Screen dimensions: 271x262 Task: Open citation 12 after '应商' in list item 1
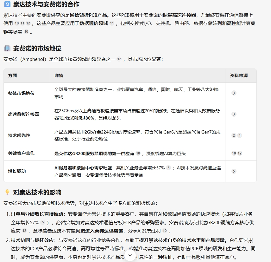(24, 231)
